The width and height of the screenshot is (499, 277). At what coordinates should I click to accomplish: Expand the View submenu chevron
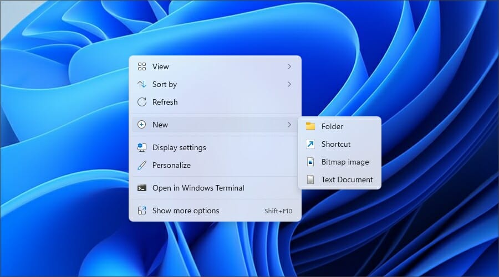[289, 66]
